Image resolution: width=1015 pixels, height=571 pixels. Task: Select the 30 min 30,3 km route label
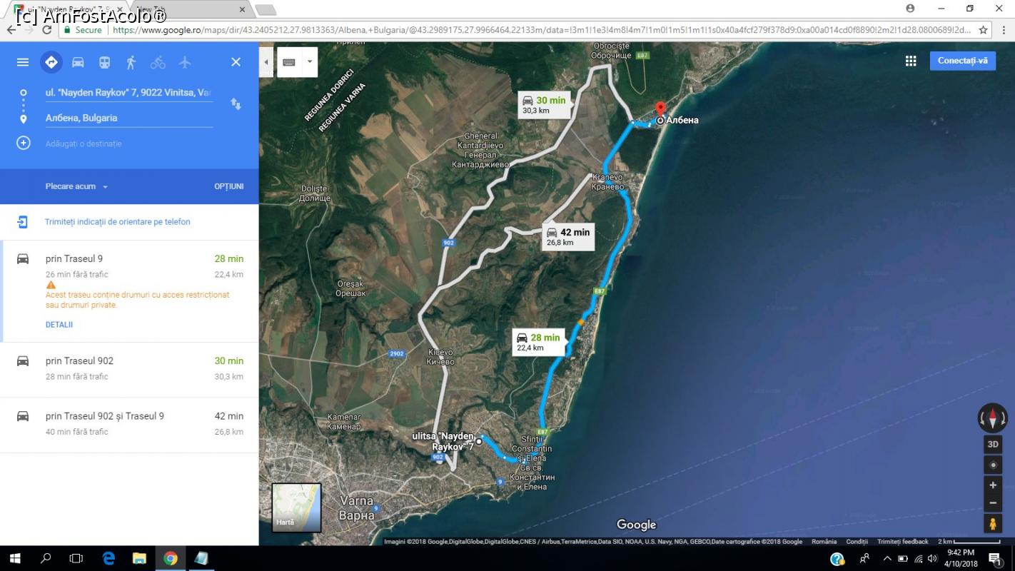pos(545,105)
